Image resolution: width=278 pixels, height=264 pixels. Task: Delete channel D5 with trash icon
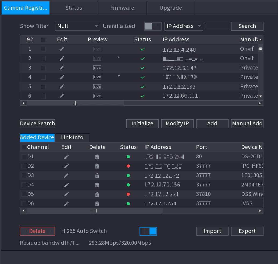tap(97, 194)
